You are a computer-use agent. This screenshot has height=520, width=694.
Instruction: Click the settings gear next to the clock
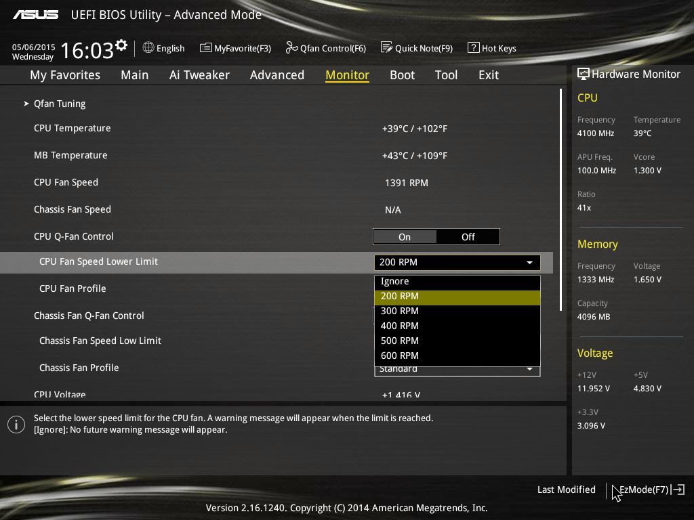click(121, 45)
